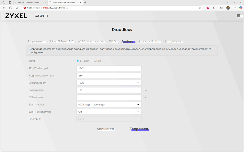
Task: Open the EasyMesh tab
Action: coord(173,41)
